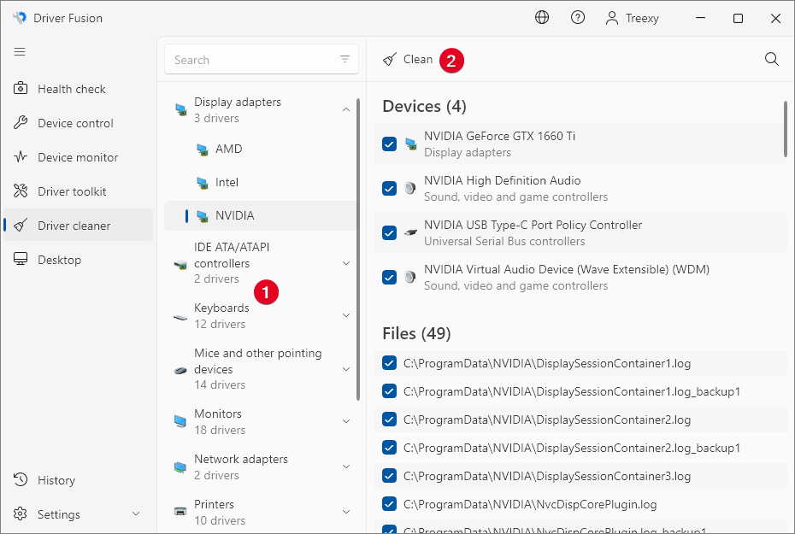
Task: Open the hamburger navigation menu
Action: (20, 51)
